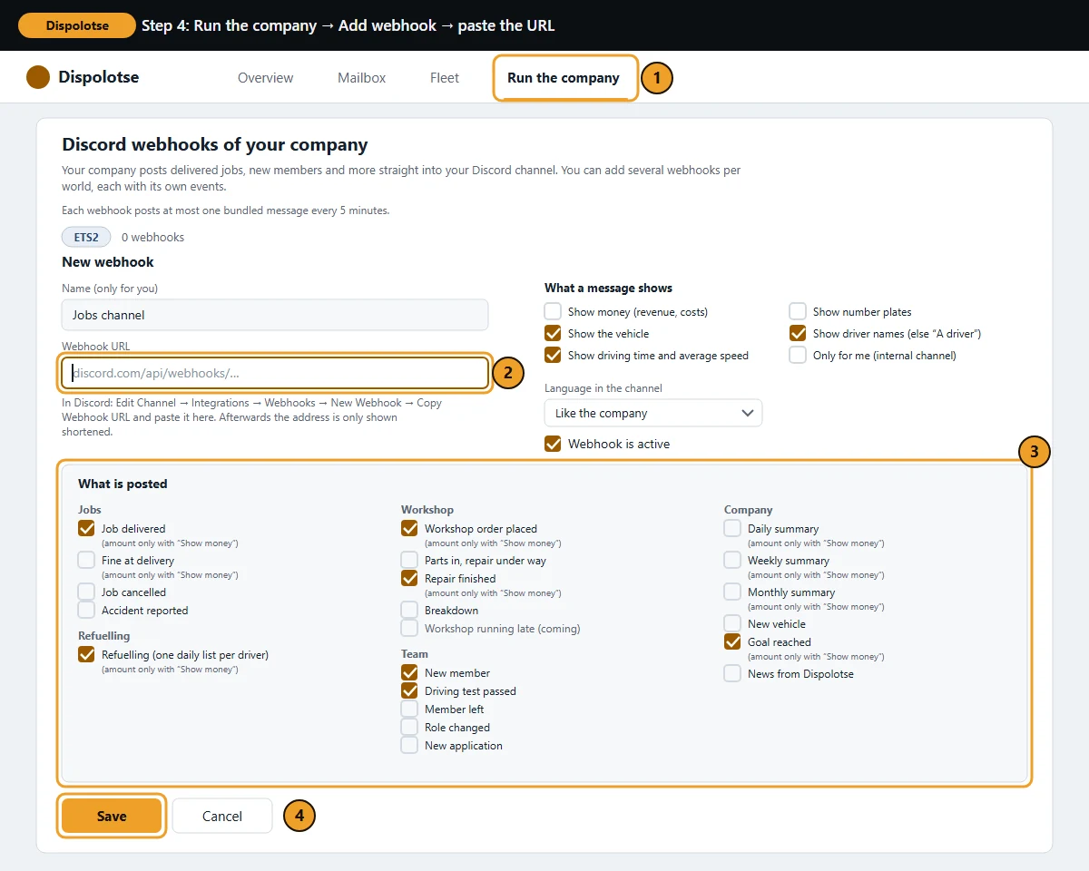This screenshot has height=871, width=1089.
Task: Disable Show driver names option
Action: tap(798, 333)
